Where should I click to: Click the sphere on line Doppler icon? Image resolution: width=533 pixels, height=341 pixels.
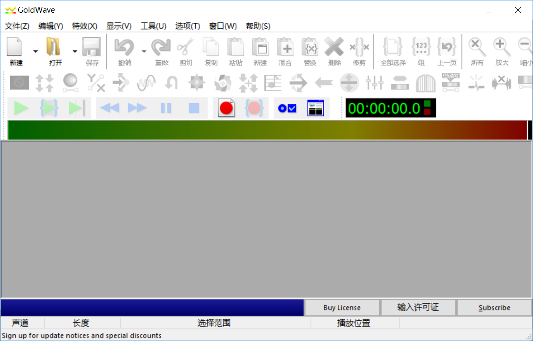coord(70,83)
